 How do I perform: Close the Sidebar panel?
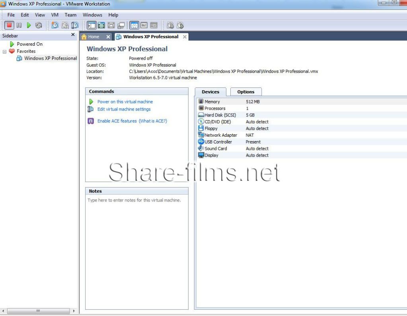click(73, 35)
